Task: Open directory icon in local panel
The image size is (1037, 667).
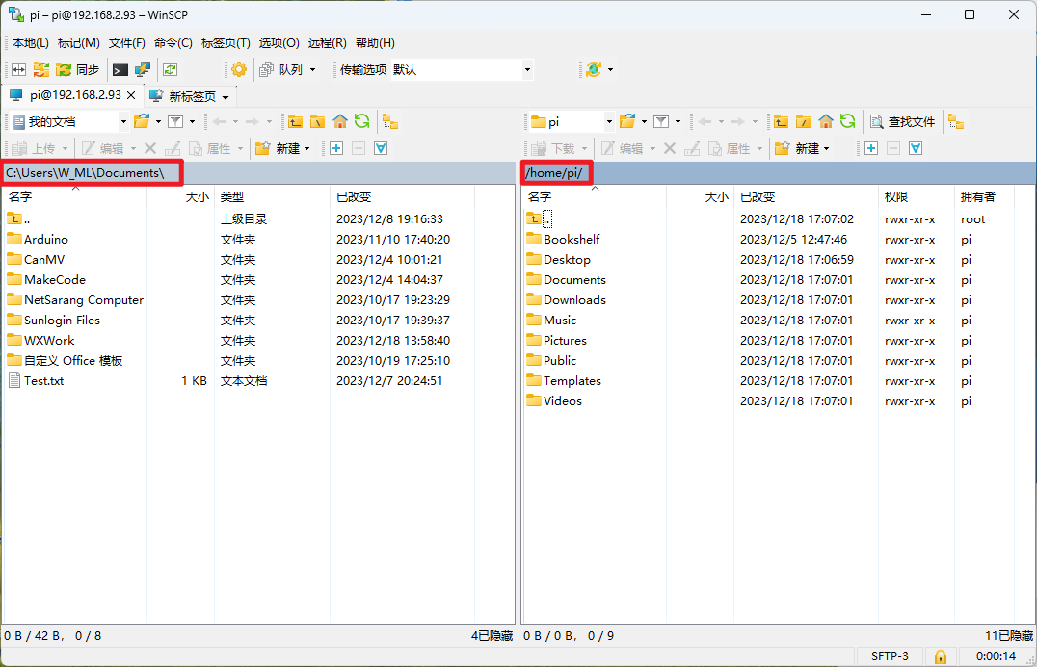Action: tap(142, 121)
